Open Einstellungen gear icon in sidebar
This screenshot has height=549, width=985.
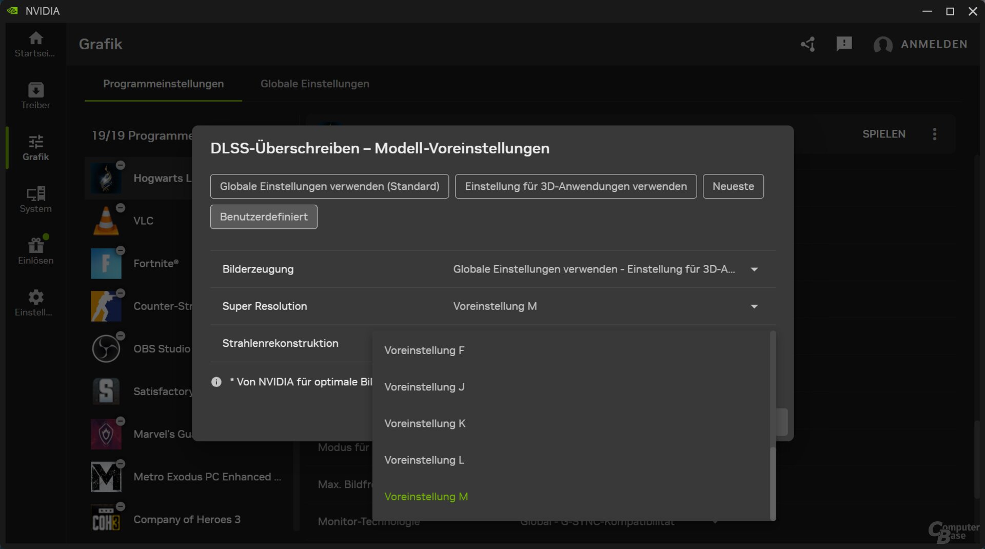point(35,303)
